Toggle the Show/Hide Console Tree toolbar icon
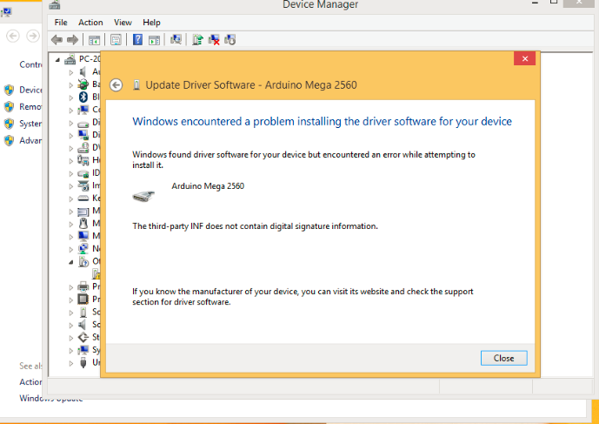This screenshot has height=424, width=599. [x=94, y=39]
